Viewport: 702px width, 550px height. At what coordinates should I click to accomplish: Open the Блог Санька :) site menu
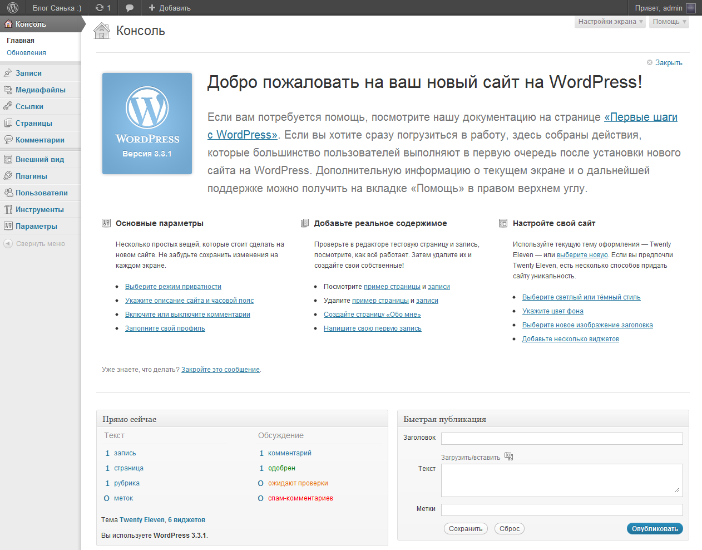[x=57, y=8]
